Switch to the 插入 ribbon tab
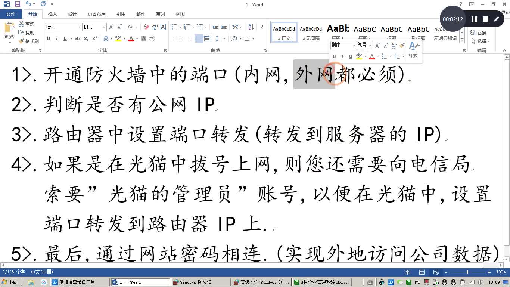510x287 pixels. (x=52, y=14)
